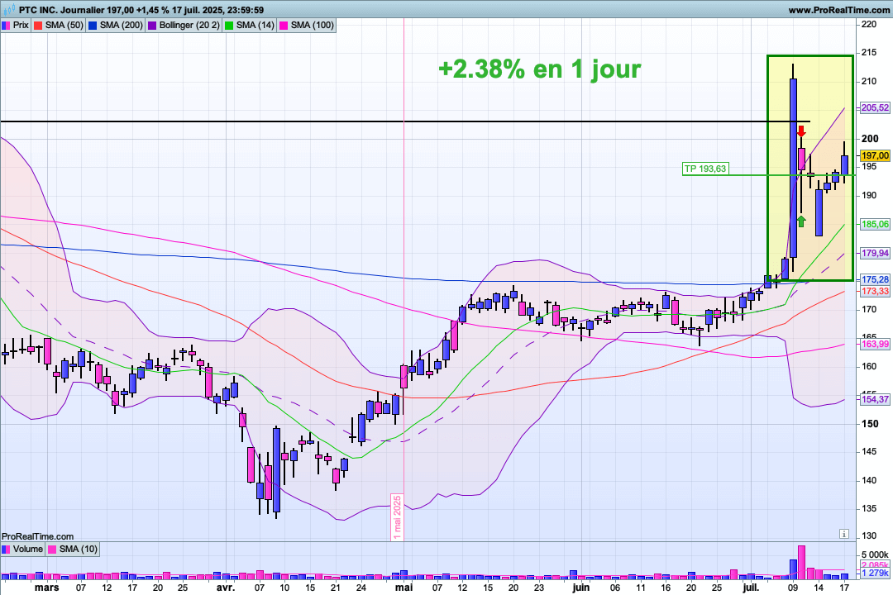Viewport: 893px width, 595px height.
Task: Click the 5 000k volume axis label
Action: tap(875, 555)
